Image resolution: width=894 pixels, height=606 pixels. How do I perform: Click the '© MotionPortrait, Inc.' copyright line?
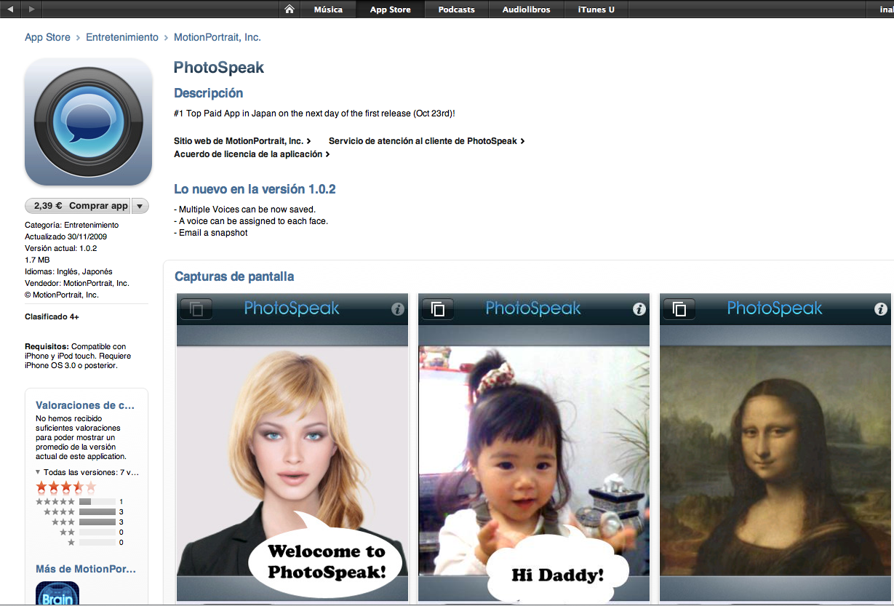[x=62, y=295]
